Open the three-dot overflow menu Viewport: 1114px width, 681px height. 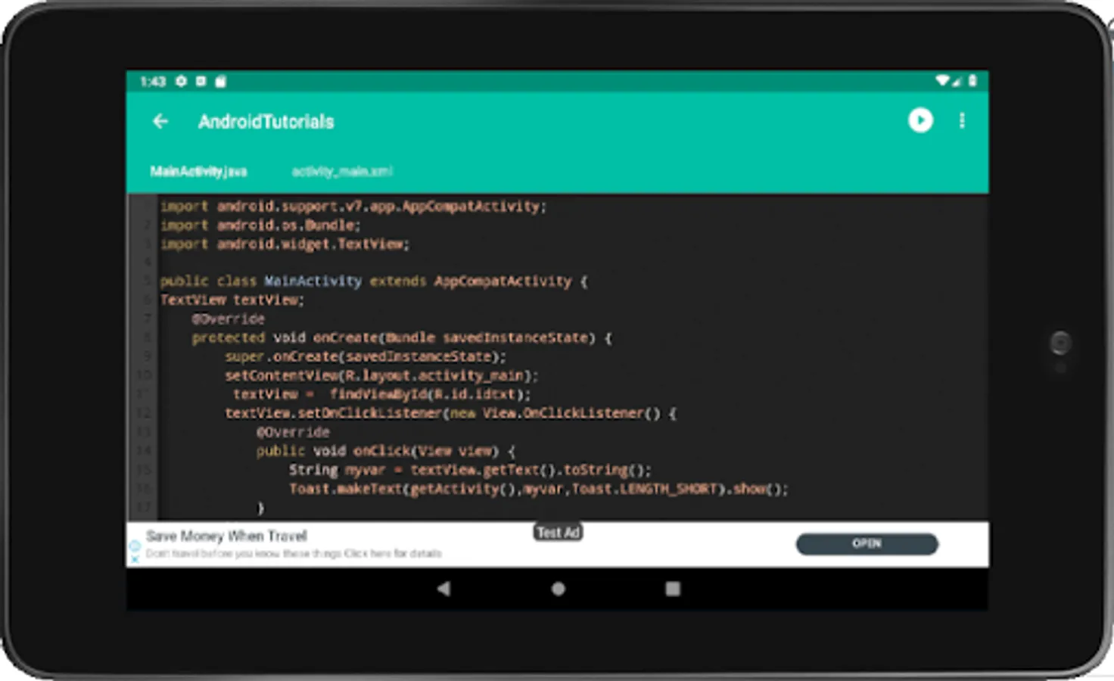tap(962, 120)
